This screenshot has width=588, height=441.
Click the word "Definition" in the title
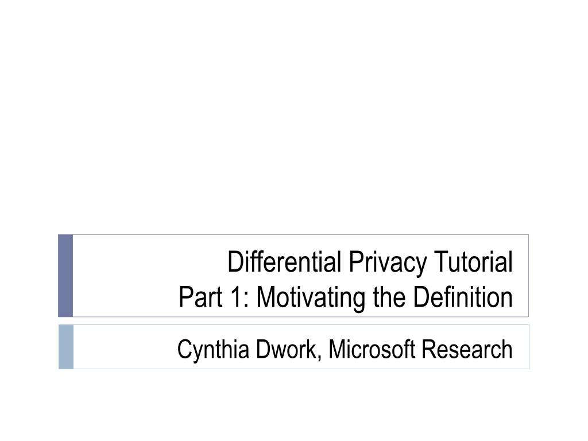click(463, 297)
